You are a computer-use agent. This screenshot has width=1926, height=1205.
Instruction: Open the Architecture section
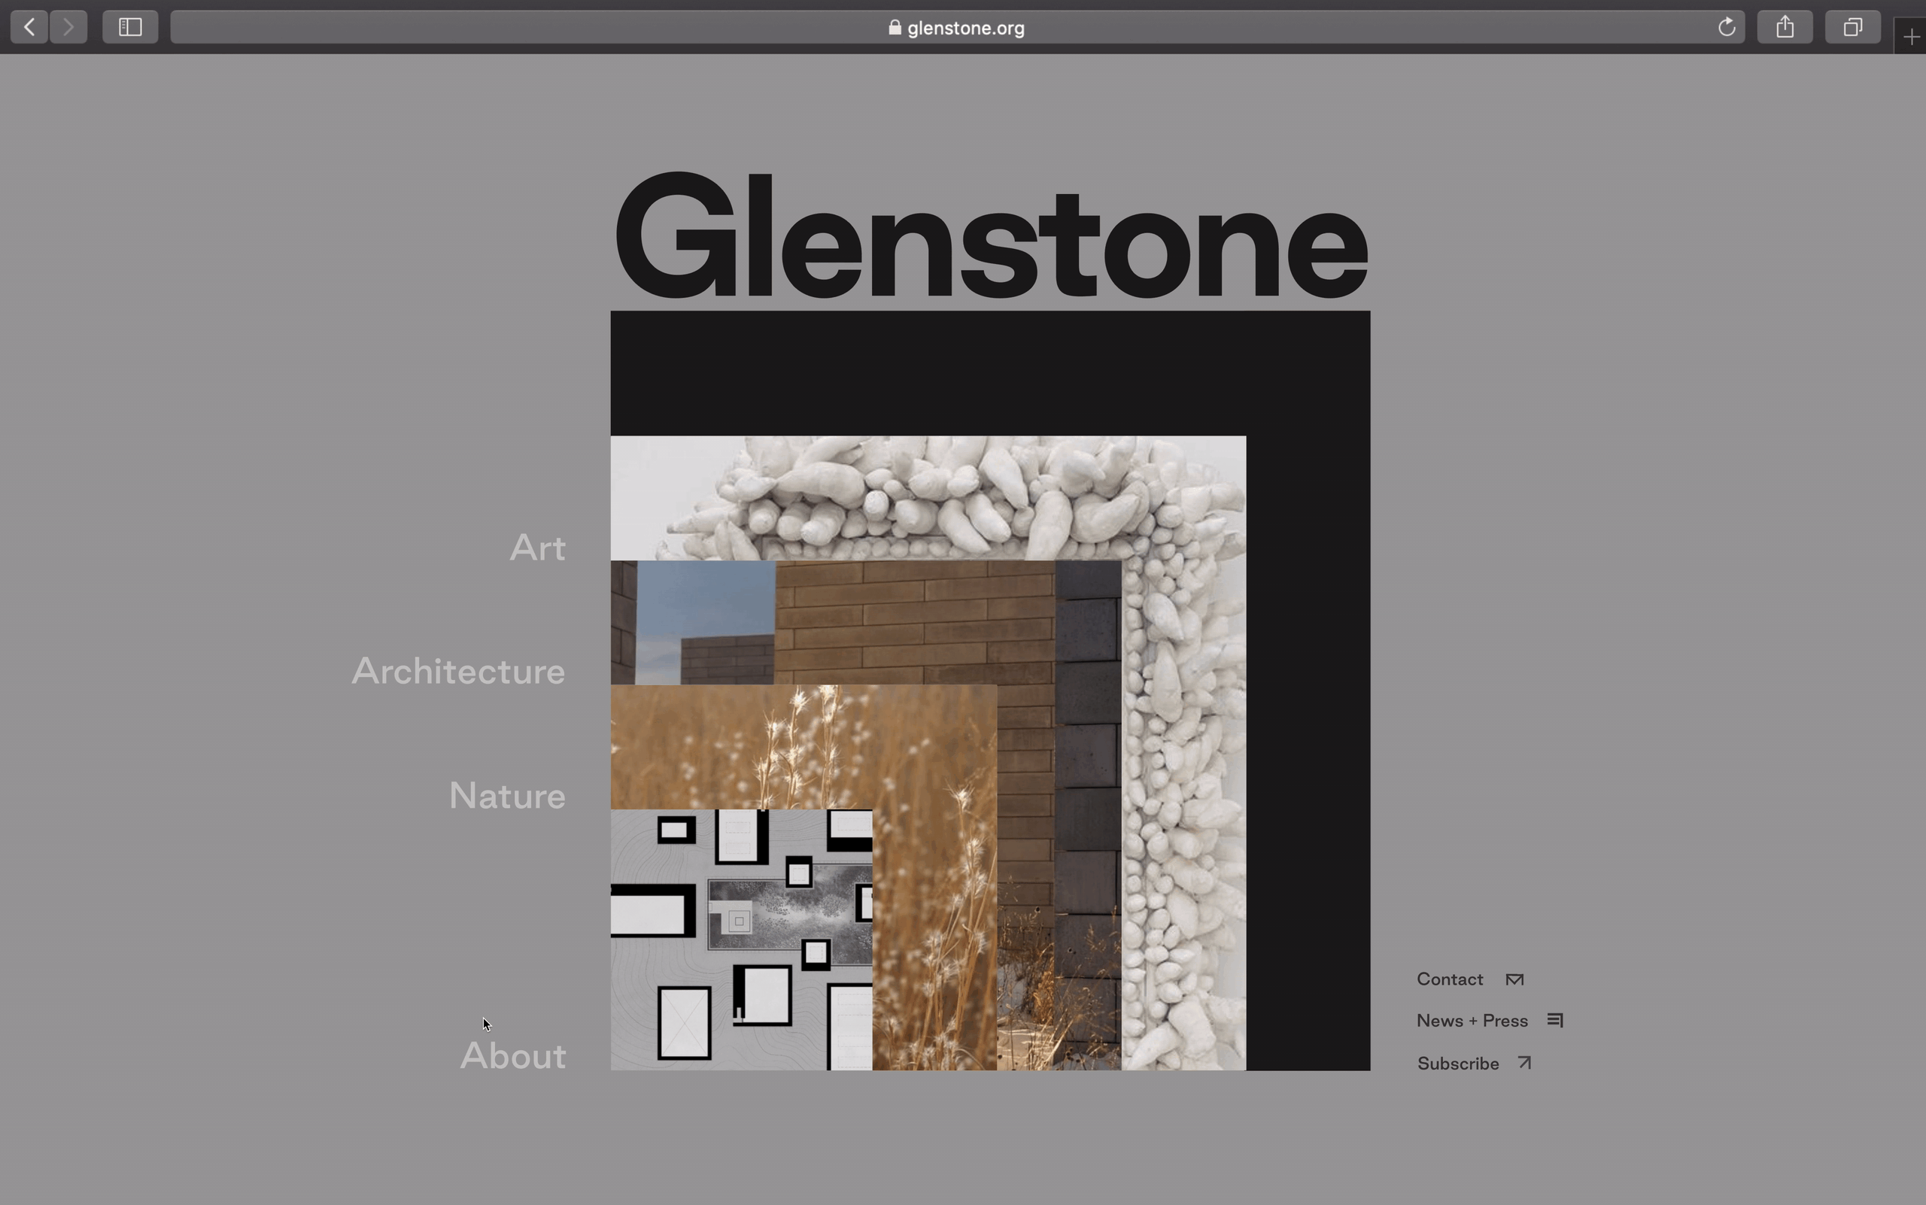tap(458, 672)
